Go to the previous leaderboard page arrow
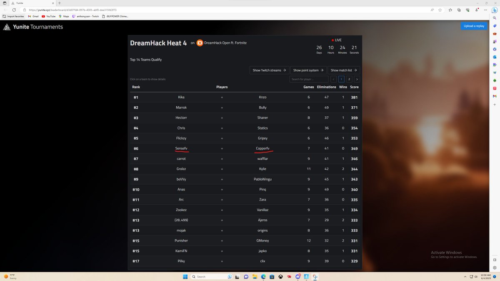 click(334, 79)
